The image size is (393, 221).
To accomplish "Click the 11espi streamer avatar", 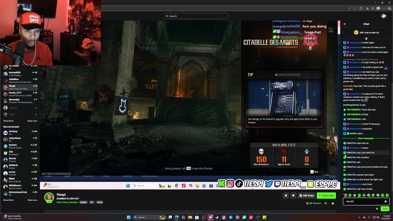I will pyautogui.click(x=49, y=198).
